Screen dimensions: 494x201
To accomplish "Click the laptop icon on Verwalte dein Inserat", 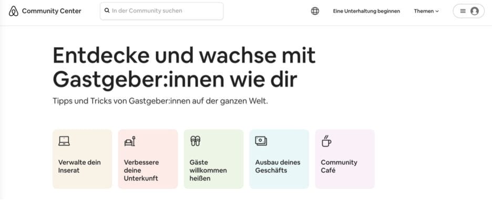I will click(x=64, y=141).
